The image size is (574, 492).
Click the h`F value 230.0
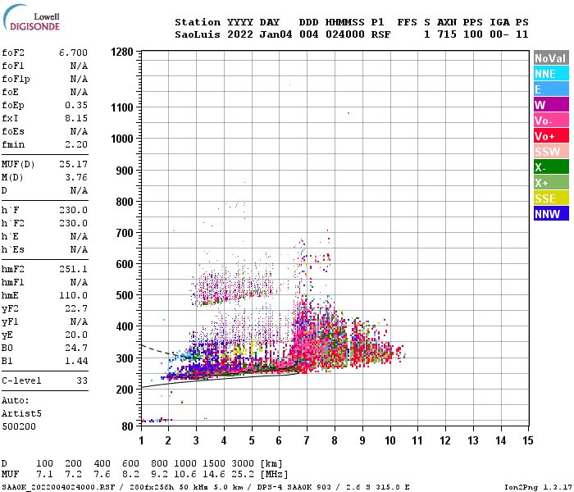[x=73, y=210]
